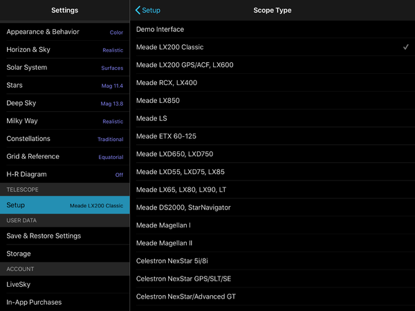Choose Meade Magellan II scope type
Screen dimensions: 415x311
[273, 243]
